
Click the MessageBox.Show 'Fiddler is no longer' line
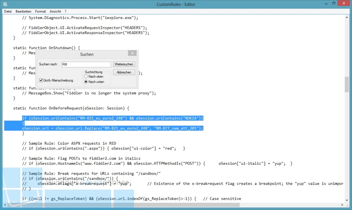coord(89,93)
